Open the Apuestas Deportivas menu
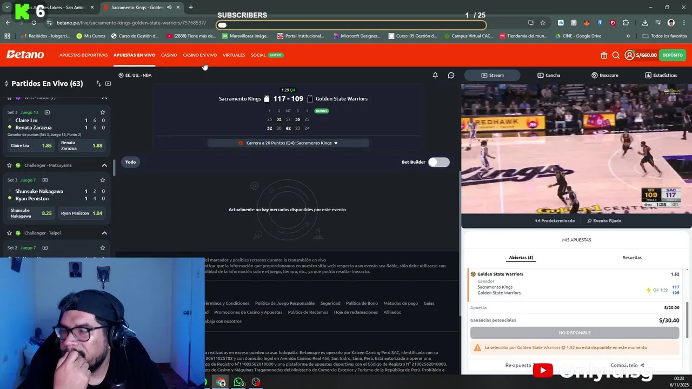 pyautogui.click(x=83, y=55)
